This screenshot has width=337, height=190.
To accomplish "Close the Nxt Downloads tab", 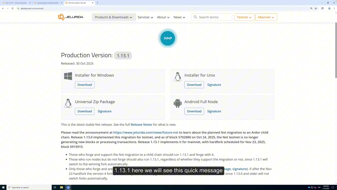I will [x=93, y=3].
